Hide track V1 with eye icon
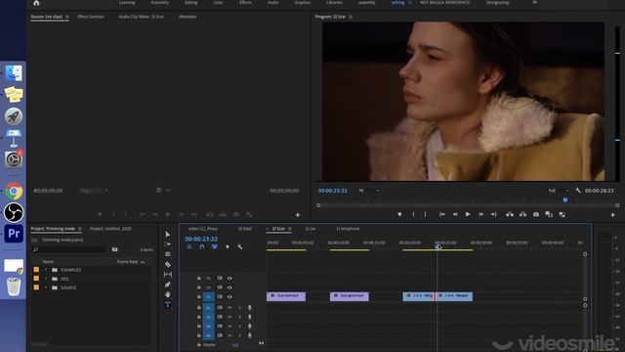Viewport: 625px width, 352px height. tap(229, 297)
